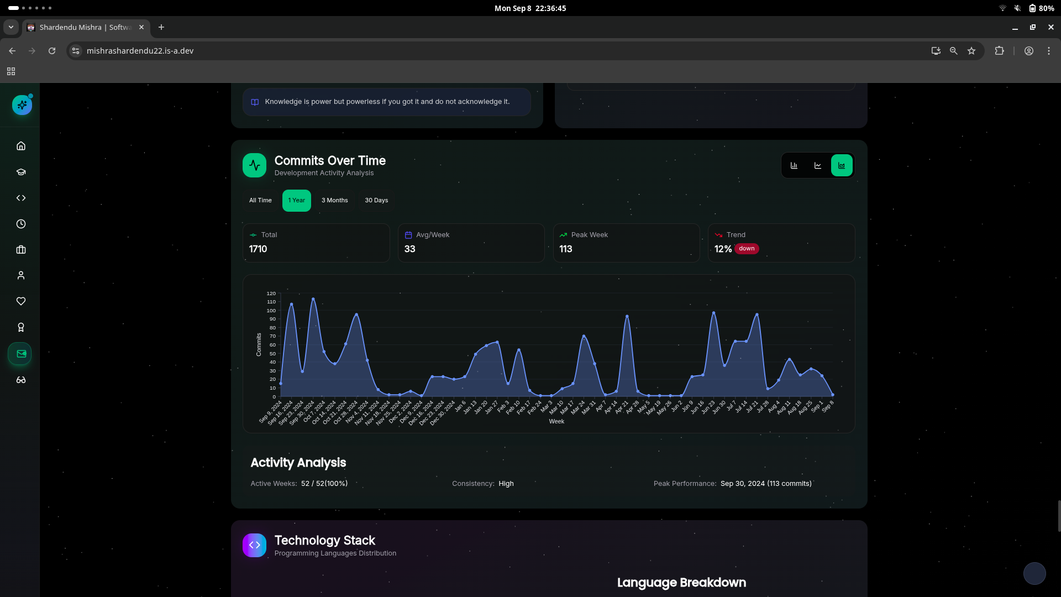Viewport: 1061px width, 597px height.
Task: Open Chrome three-dot menu
Action: pos(1049,51)
